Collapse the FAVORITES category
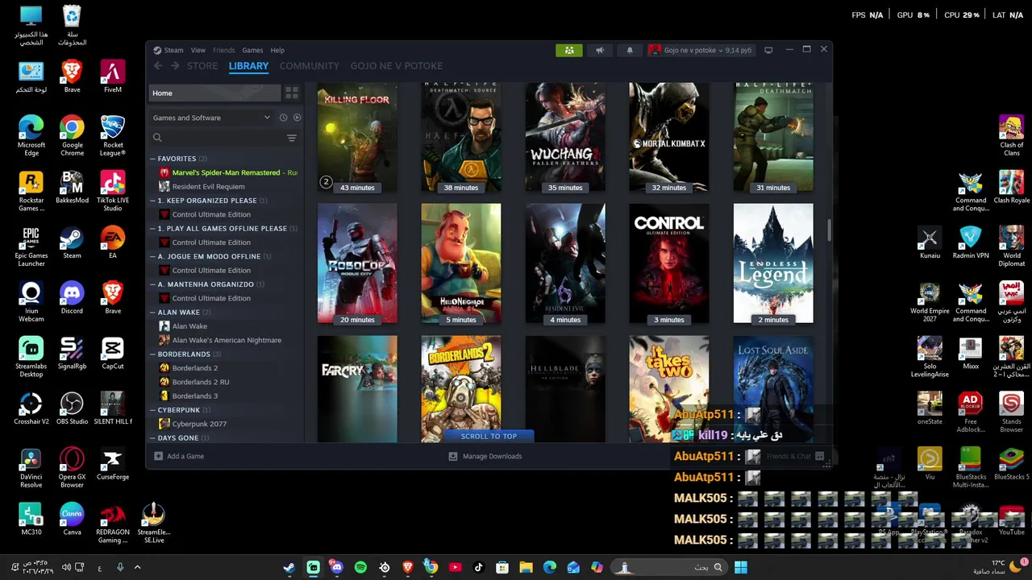Screen dimensions: 1032x580 pyautogui.click(x=152, y=159)
